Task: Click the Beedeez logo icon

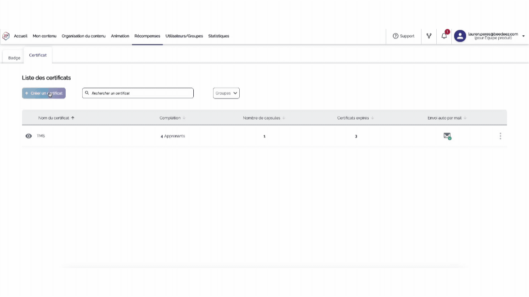Action: point(6,36)
